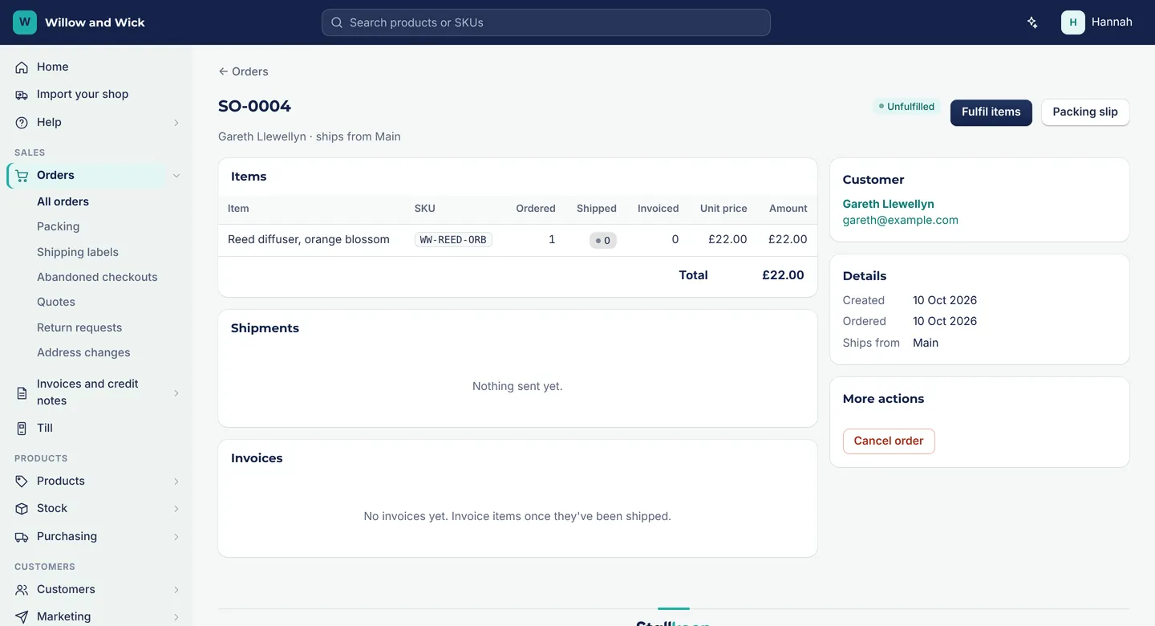Click the Products tag icon
The image size is (1155, 626).
coord(22,482)
